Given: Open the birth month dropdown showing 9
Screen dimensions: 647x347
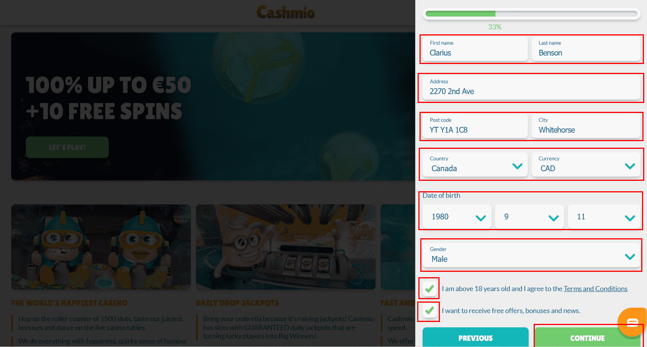Looking at the screenshot, I should [x=529, y=217].
